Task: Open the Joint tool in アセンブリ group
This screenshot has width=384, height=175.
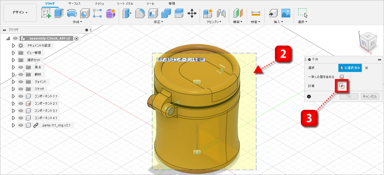Action: [221, 13]
